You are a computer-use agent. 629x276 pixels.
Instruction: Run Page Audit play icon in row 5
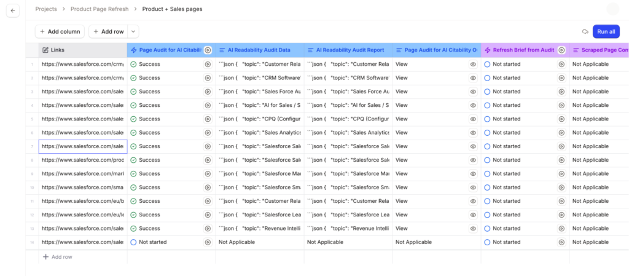pos(208,119)
